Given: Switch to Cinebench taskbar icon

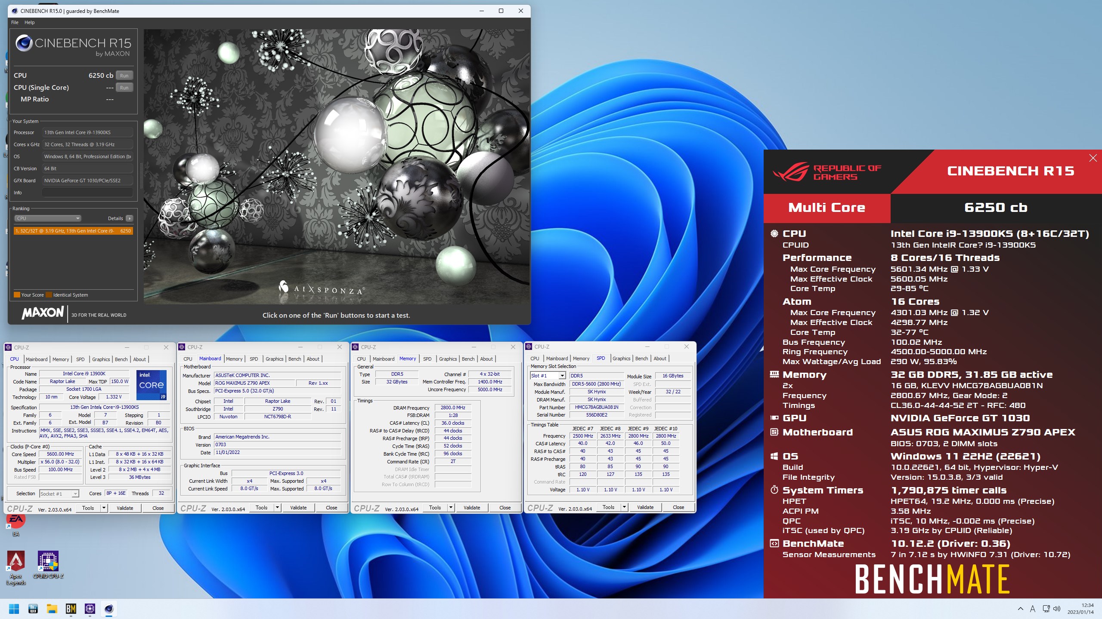Looking at the screenshot, I should click(x=109, y=609).
